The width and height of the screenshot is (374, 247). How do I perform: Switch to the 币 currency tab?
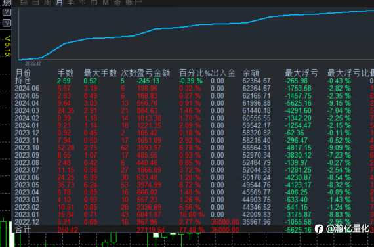coord(94,3)
